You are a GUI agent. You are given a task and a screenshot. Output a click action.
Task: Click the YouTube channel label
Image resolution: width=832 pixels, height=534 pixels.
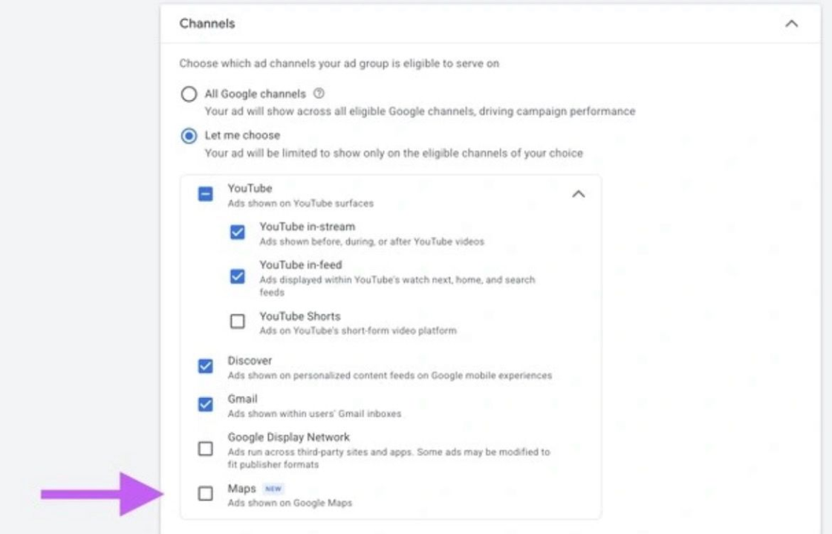pyautogui.click(x=252, y=187)
